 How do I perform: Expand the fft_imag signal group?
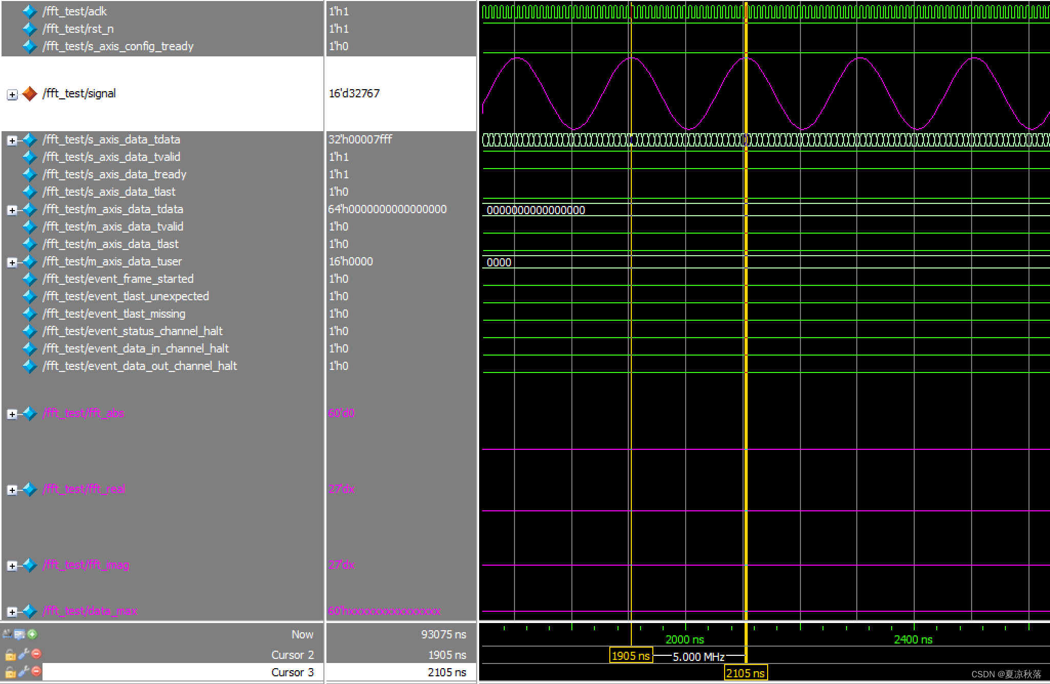tap(12, 566)
